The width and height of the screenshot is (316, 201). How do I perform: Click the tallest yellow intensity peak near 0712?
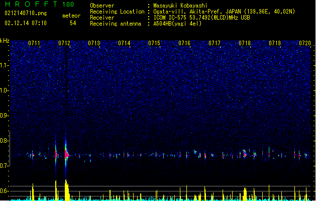(x=67, y=190)
